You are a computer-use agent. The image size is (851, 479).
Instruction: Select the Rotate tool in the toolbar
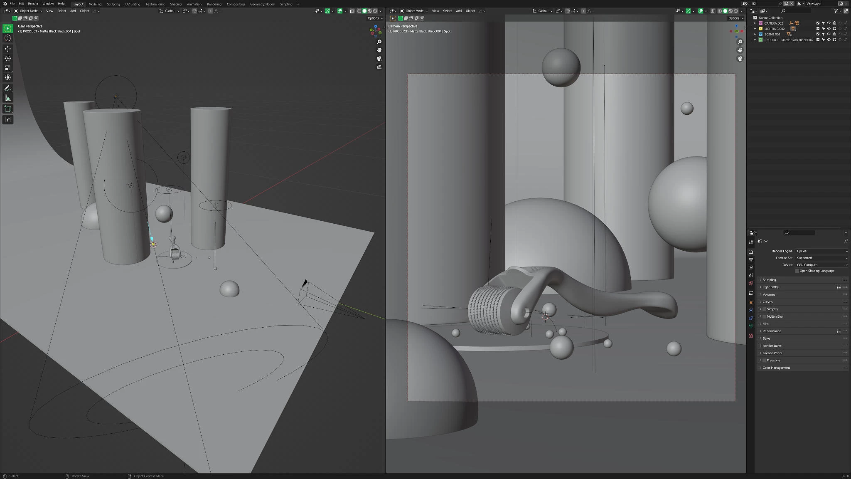[7, 58]
